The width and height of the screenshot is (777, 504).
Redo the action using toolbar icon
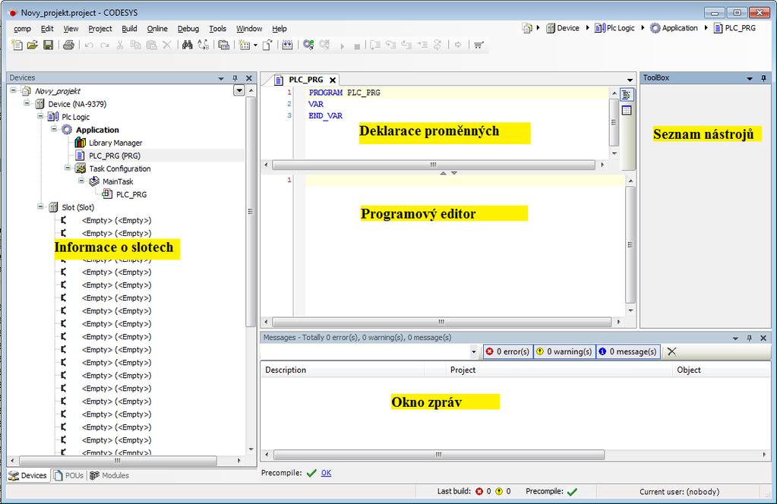pos(105,45)
